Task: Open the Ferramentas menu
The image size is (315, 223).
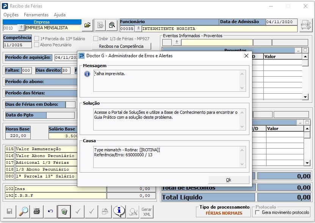Action: coord(36,15)
